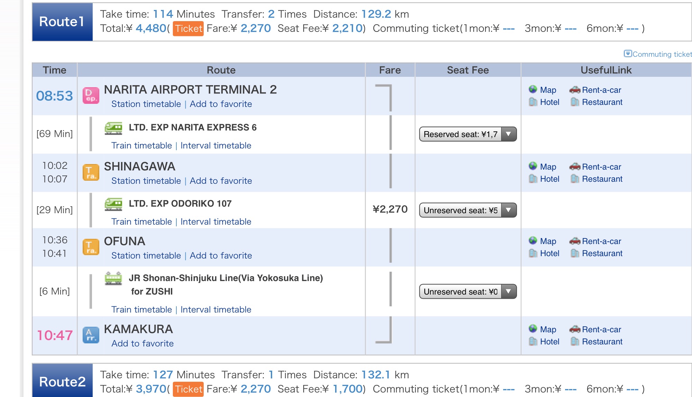
Task: Click the globe Map icon in Ofuna row
Action: [x=533, y=241]
